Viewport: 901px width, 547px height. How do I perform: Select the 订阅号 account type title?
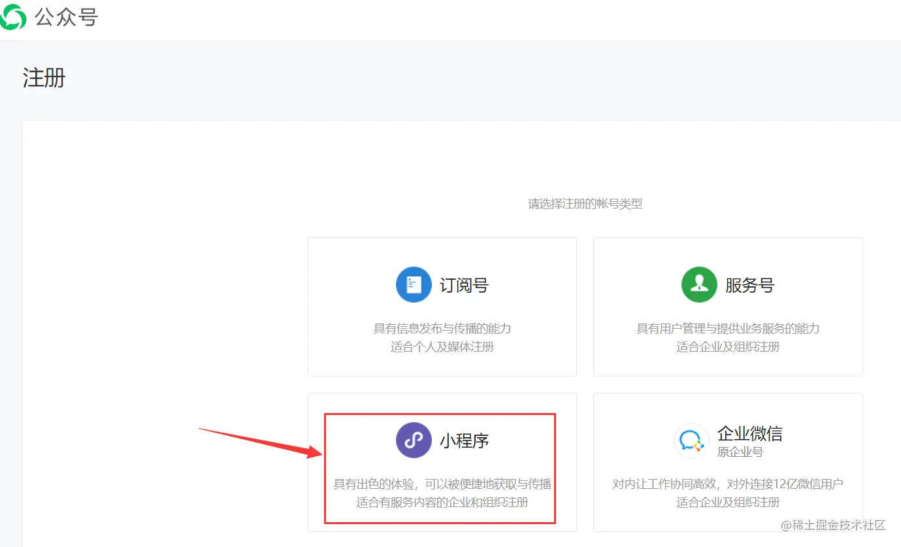click(464, 286)
